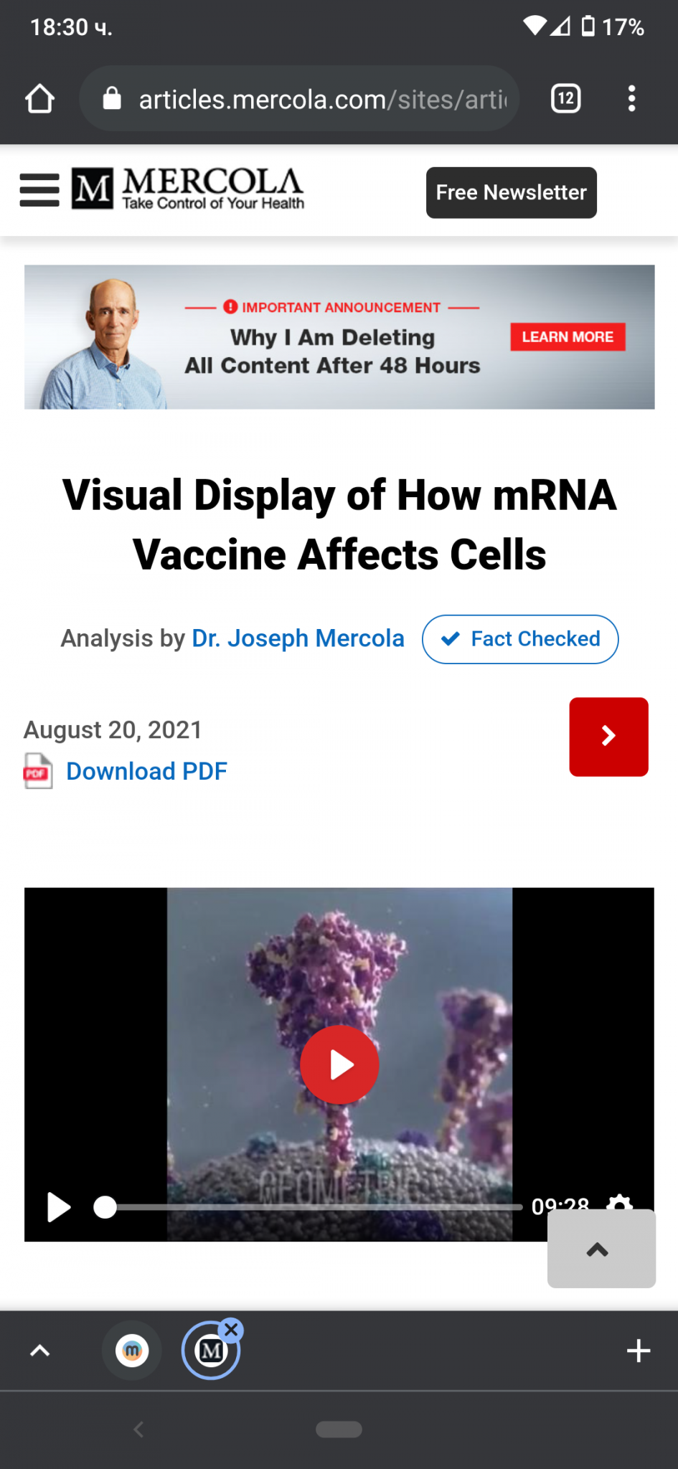678x1469 pixels.
Task: Click the Free Newsletter button
Action: click(x=511, y=192)
